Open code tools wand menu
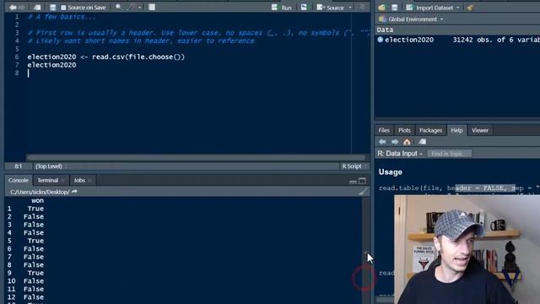Image resolution: width=540 pixels, height=304 pixels. coord(132,8)
